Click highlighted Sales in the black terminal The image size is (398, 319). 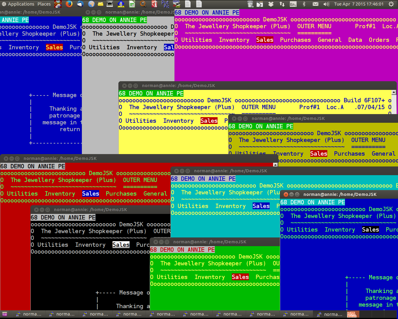121,245
